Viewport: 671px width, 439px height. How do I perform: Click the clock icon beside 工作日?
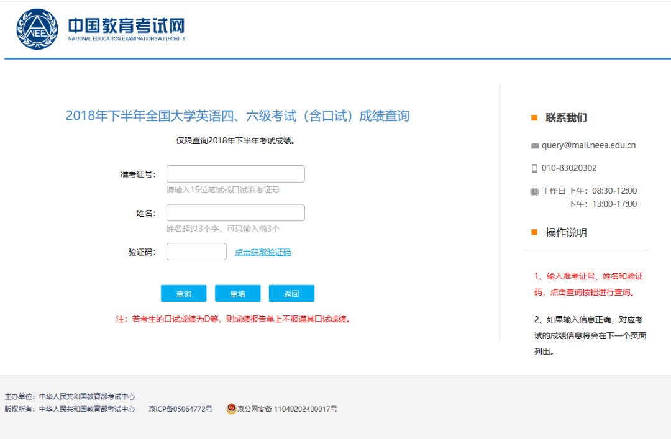tap(534, 191)
